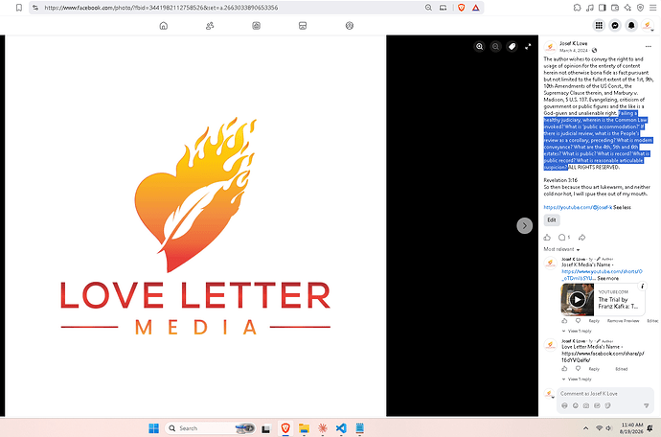Screen dimensions: 661x437
Task: Expand first comment with See more
Action: 608,279
